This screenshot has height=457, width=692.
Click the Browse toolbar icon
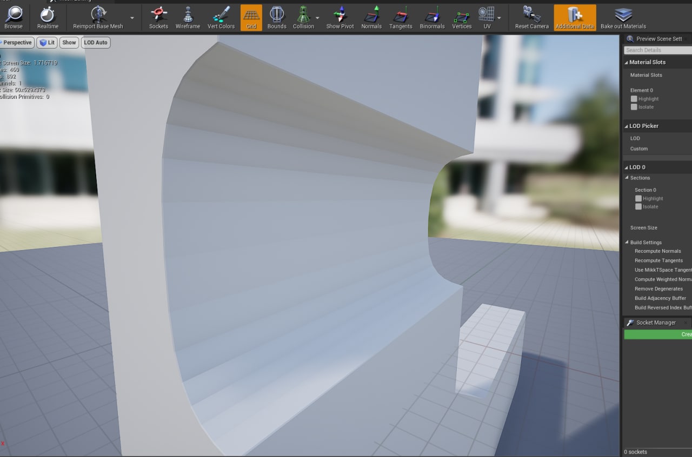tap(14, 18)
